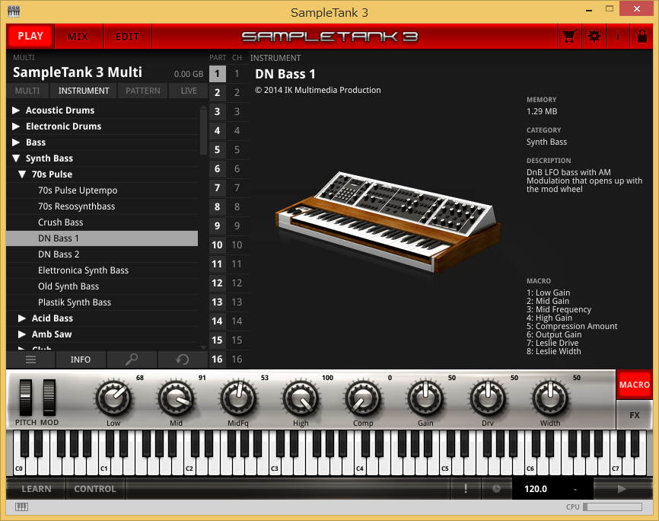Open the LIVE browser tab
The width and height of the screenshot is (659, 521).
click(189, 91)
